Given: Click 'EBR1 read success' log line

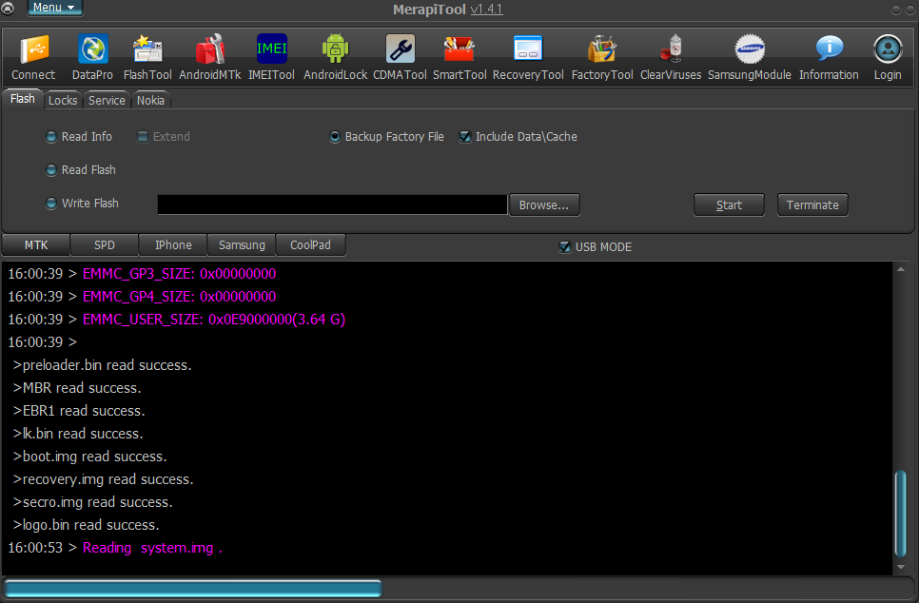Looking at the screenshot, I should coord(79,411).
